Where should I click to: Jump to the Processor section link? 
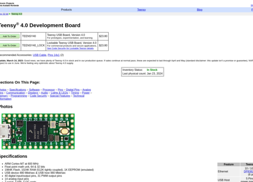click(x=49, y=90)
